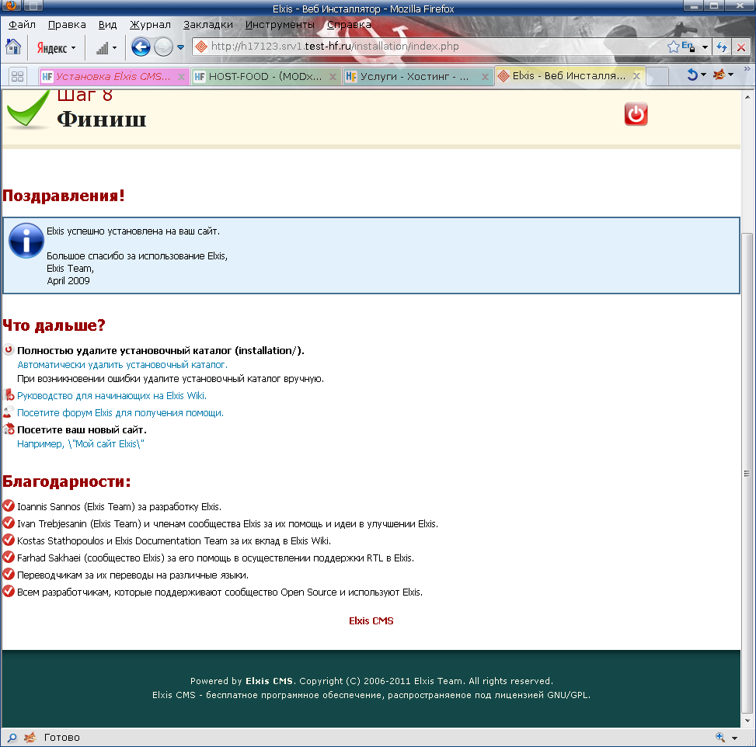756x747 pixels.
Task: Click the zoom magnifier icon in status bar
Action: pyautogui.click(x=720, y=738)
